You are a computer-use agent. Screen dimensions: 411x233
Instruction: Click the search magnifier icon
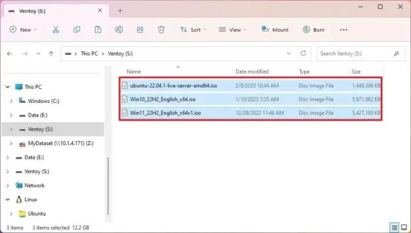pyautogui.click(x=396, y=54)
